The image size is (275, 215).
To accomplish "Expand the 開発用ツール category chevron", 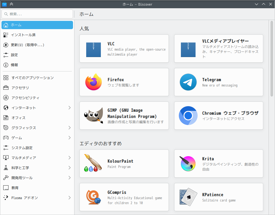I will pyautogui.click(x=69, y=178).
